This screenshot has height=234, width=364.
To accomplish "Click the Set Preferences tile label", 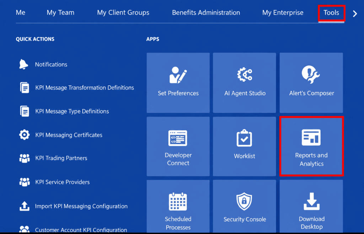I will click(178, 93).
